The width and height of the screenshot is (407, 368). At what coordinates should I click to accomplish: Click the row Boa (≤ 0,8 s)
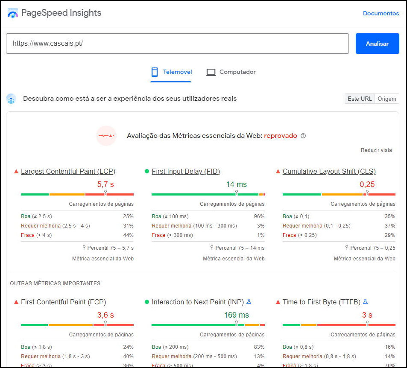[339, 347]
